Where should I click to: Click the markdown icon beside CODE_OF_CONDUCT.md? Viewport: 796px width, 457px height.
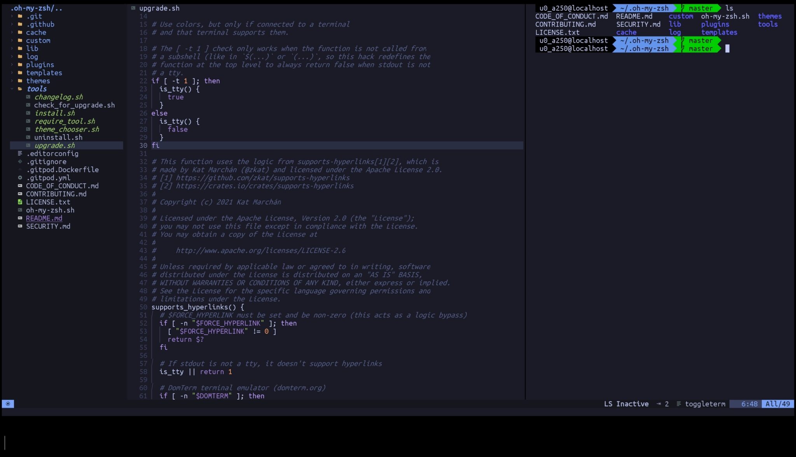(21, 186)
